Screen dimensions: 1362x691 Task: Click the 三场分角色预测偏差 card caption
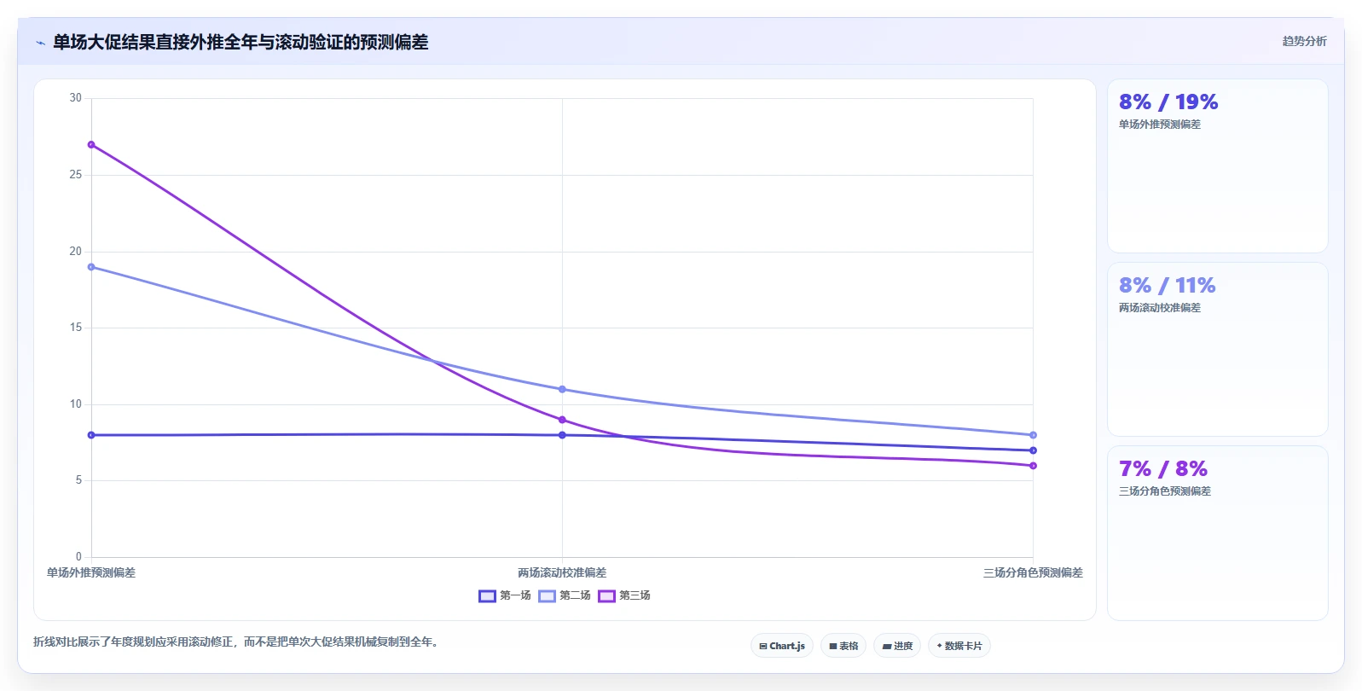tap(1165, 491)
